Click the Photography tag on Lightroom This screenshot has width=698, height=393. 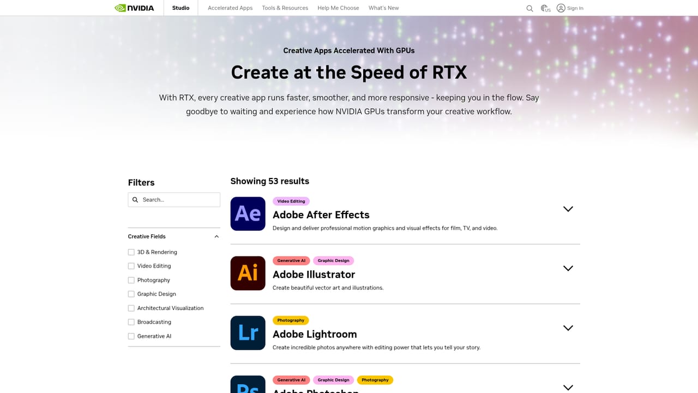click(x=291, y=320)
